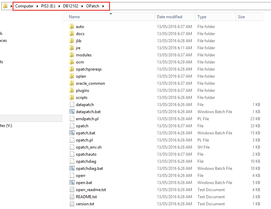Screen dimensions: 271x209
Task: Select the datapatch.bat file icon
Action: pos(72,112)
